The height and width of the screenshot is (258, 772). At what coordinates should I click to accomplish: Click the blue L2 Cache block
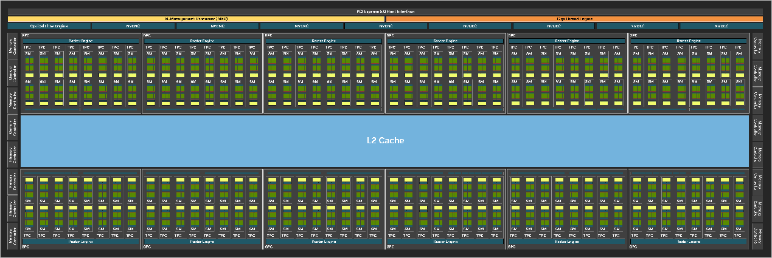pyautogui.click(x=384, y=140)
